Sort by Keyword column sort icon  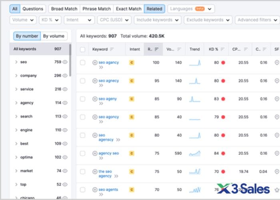click(112, 49)
